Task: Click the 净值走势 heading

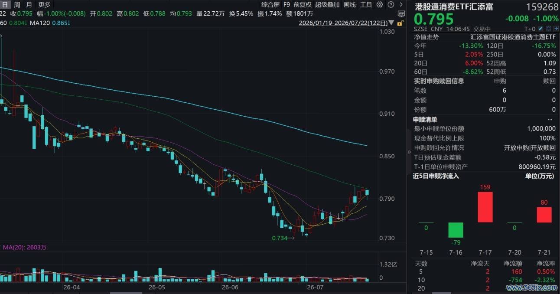Action: pyautogui.click(x=427, y=37)
